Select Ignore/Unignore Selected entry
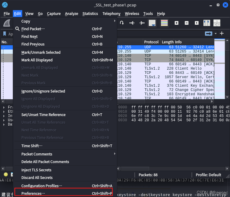 (x=65, y=91)
